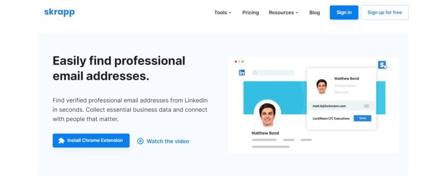Screen dimensions: 437x176
Task: Open the Watch the video link
Action: (167, 141)
